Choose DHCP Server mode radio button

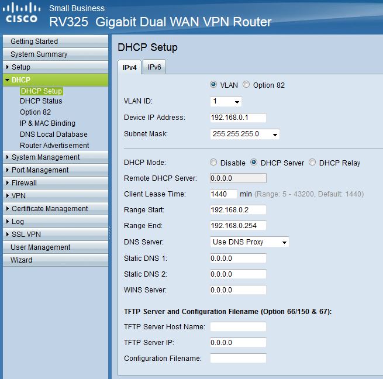click(254, 163)
